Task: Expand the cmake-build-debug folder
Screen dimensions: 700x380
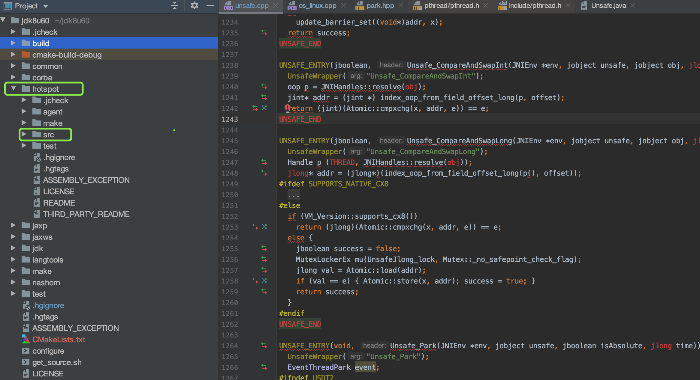Action: pyautogui.click(x=13, y=55)
